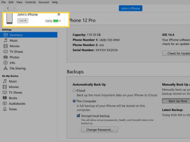Click serial number XXYXX1XX2X34
190x142 pixels.
point(106,50)
